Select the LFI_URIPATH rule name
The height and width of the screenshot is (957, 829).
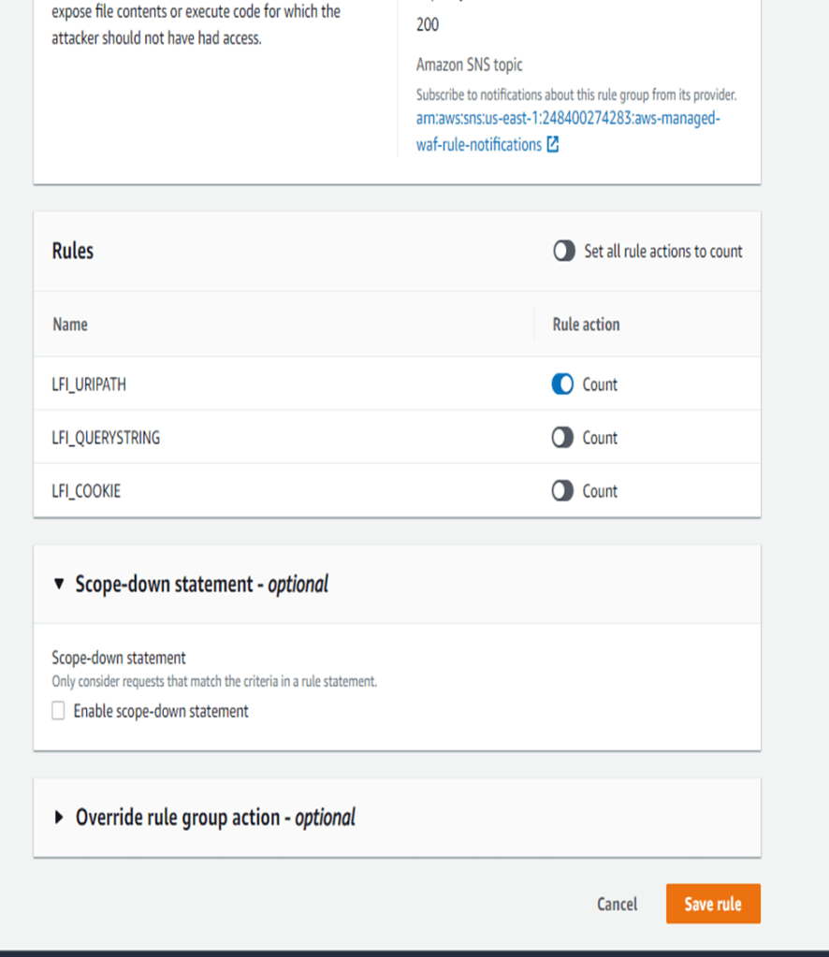tap(89, 384)
